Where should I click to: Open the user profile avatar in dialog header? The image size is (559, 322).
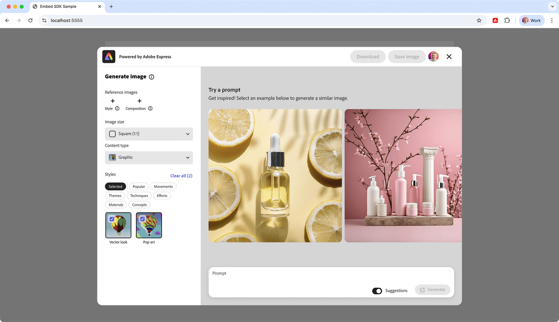433,57
